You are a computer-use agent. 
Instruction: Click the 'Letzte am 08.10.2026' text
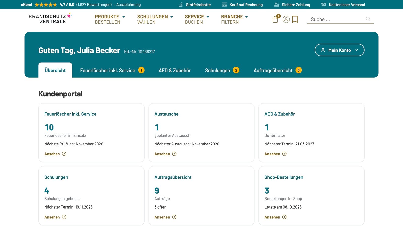pyautogui.click(x=283, y=207)
